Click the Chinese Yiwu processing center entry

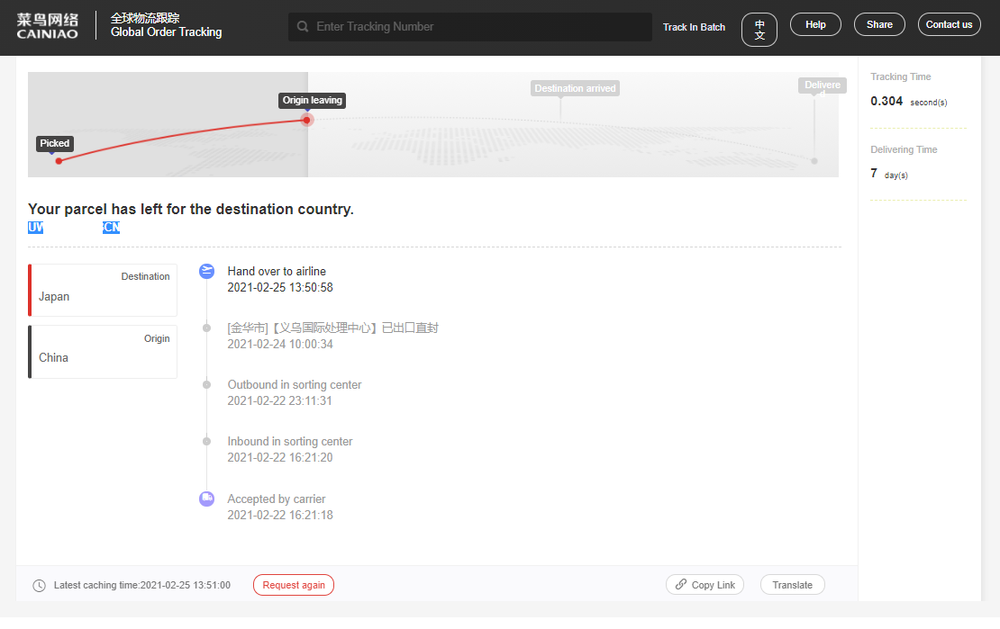point(333,328)
